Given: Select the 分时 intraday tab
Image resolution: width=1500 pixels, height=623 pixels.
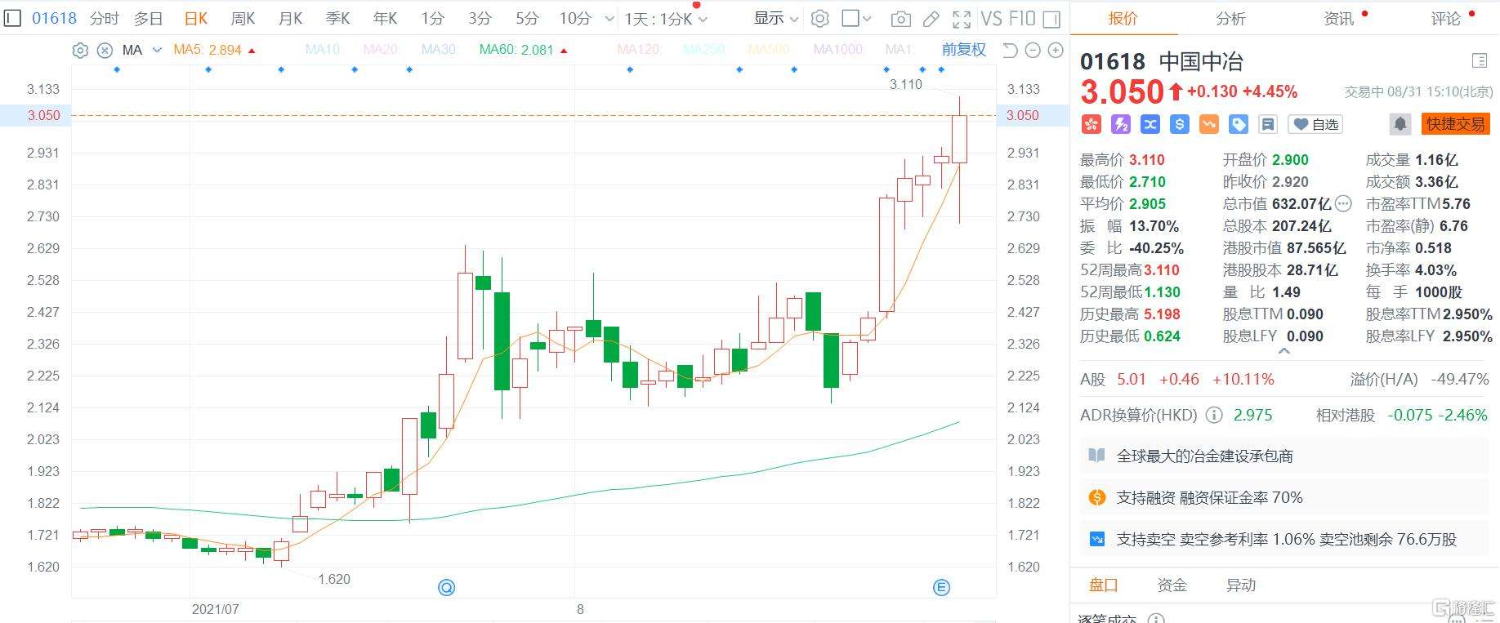Looking at the screenshot, I should click(104, 18).
